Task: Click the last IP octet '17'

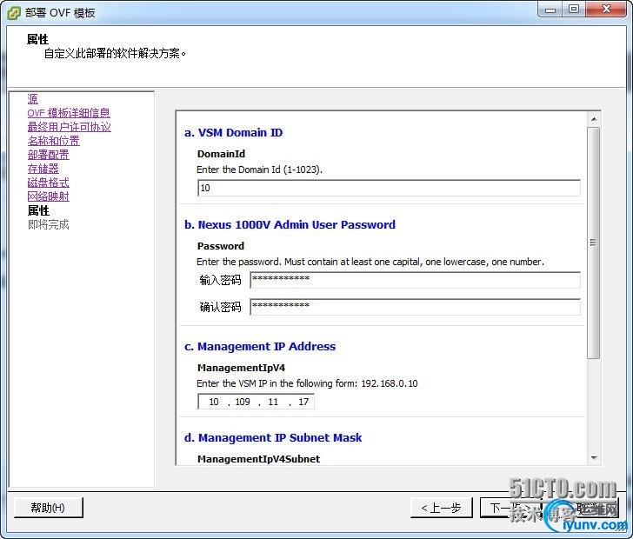Action: point(303,402)
